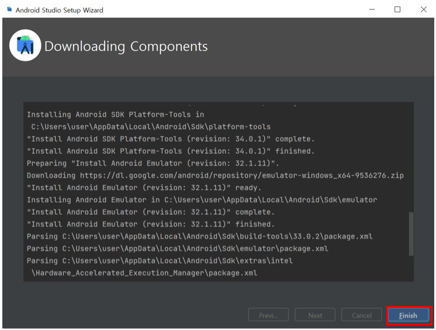Image resolution: width=436 pixels, height=330 pixels.
Task: Click the Sdk\platform-tools path line
Action: pyautogui.click(x=151, y=127)
